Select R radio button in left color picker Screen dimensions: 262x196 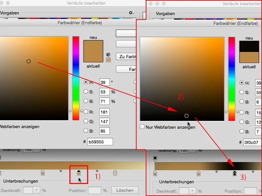pos(86,112)
